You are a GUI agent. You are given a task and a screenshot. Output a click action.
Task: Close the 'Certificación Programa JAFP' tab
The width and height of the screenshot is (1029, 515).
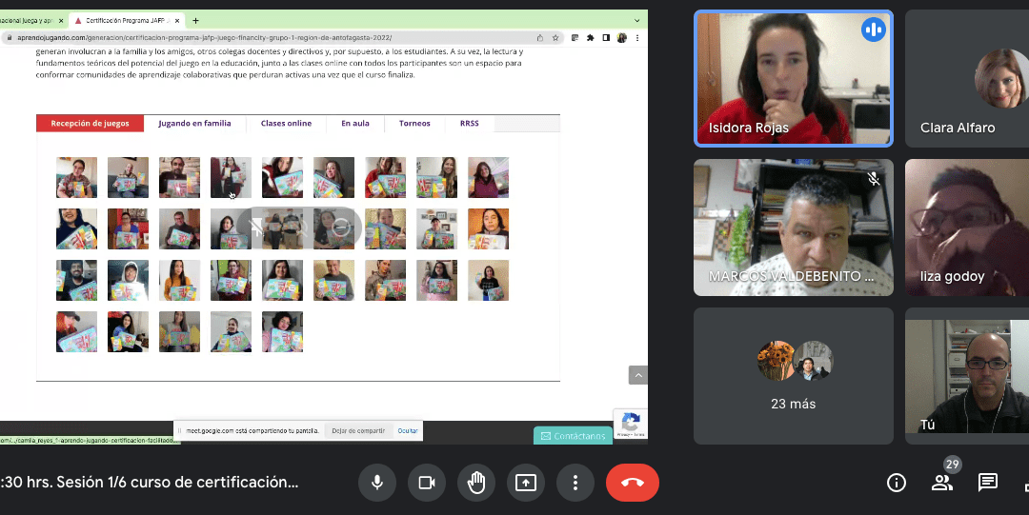[x=177, y=20]
